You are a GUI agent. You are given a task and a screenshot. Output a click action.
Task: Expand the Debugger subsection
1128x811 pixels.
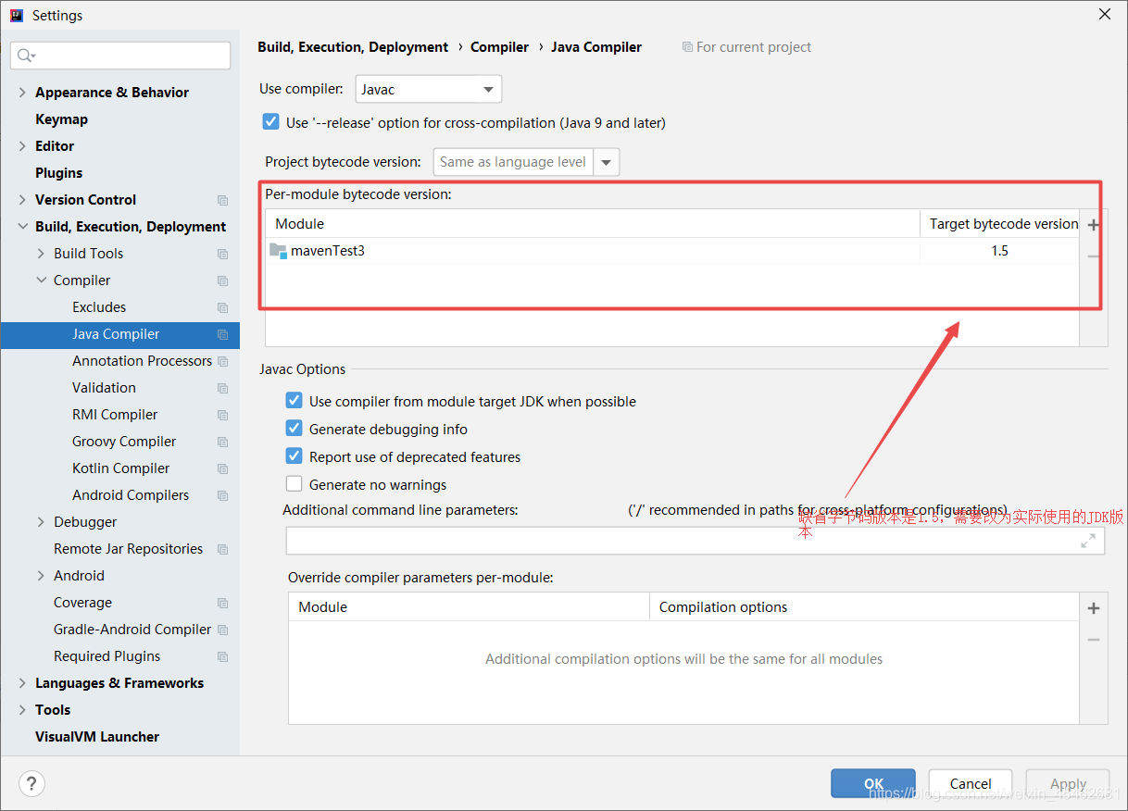coord(41,522)
